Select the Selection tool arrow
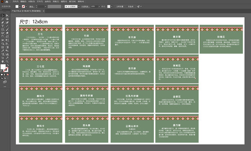The image size is (251, 151). [3, 16]
